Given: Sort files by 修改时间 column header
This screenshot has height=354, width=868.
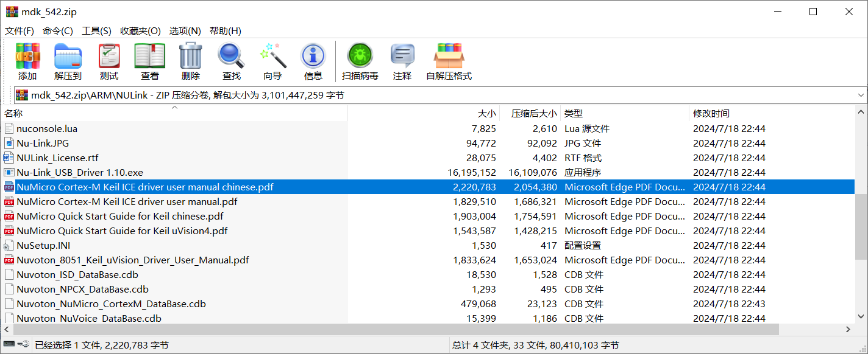Looking at the screenshot, I should pos(772,113).
